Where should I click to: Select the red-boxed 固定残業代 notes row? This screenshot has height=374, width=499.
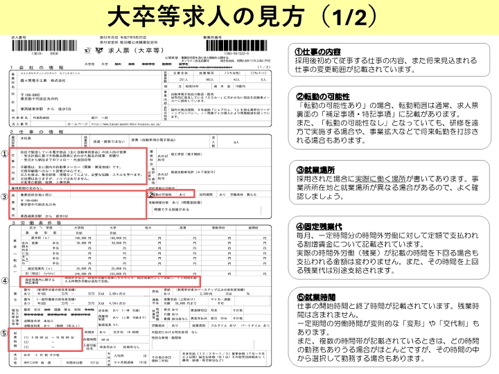pos(110,281)
